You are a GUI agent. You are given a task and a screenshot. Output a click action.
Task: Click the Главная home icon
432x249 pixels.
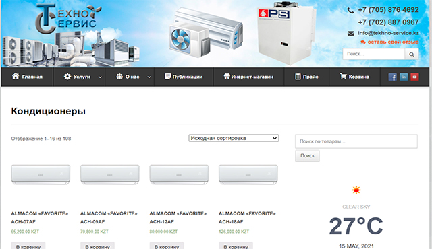(x=16, y=76)
